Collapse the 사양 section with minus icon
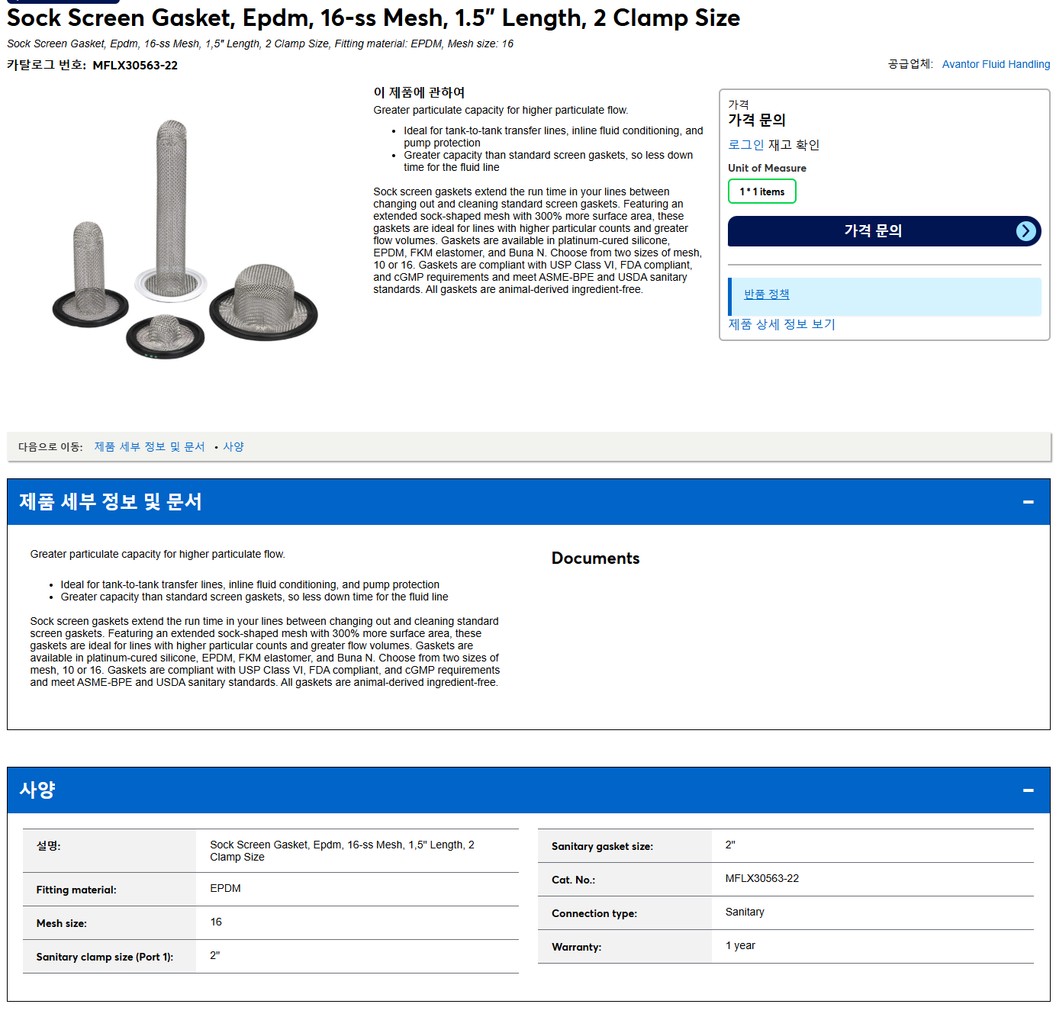This screenshot has width=1056, height=1017. click(1028, 790)
